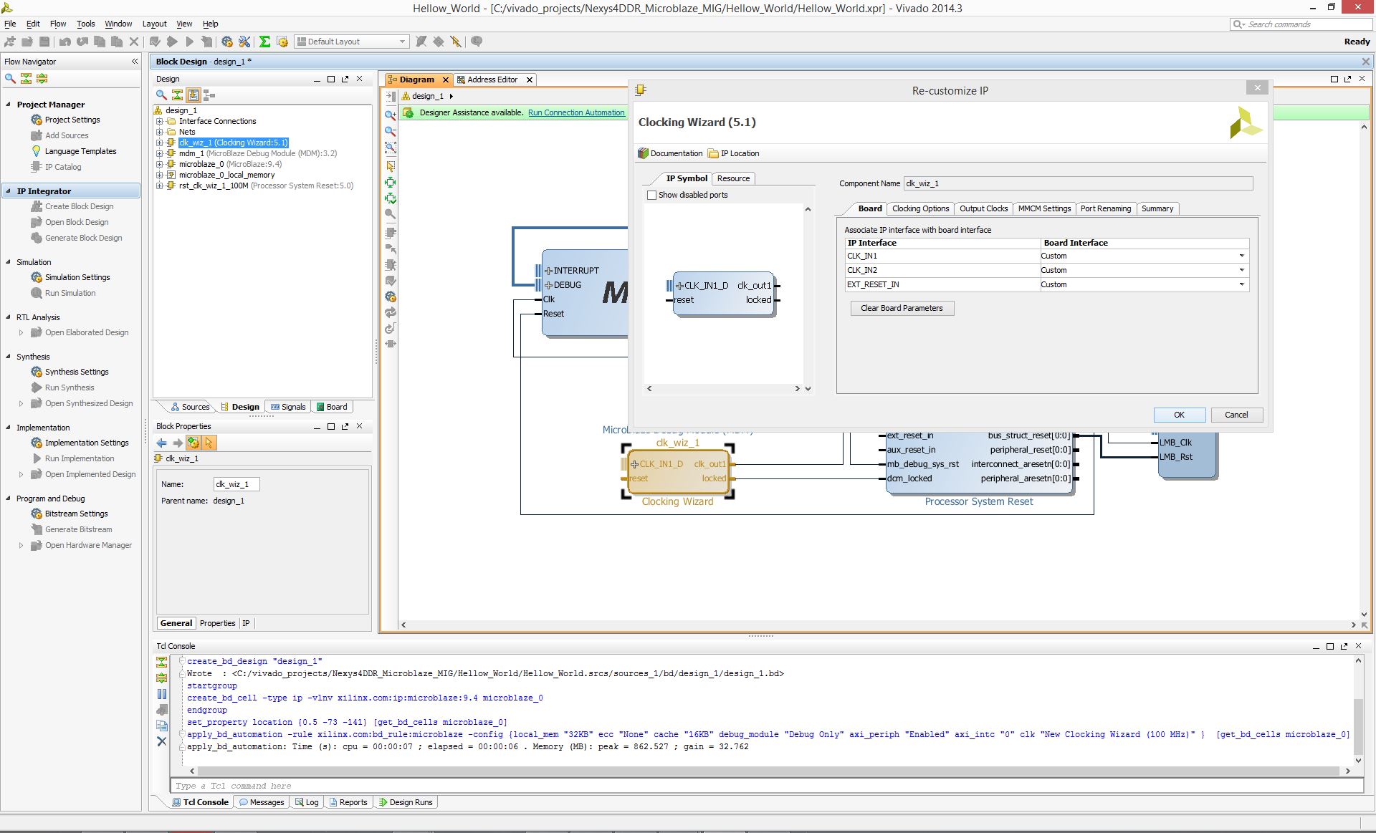
Task: Open CLK_IN2 Board Interface dropdown
Action: click(x=1242, y=270)
